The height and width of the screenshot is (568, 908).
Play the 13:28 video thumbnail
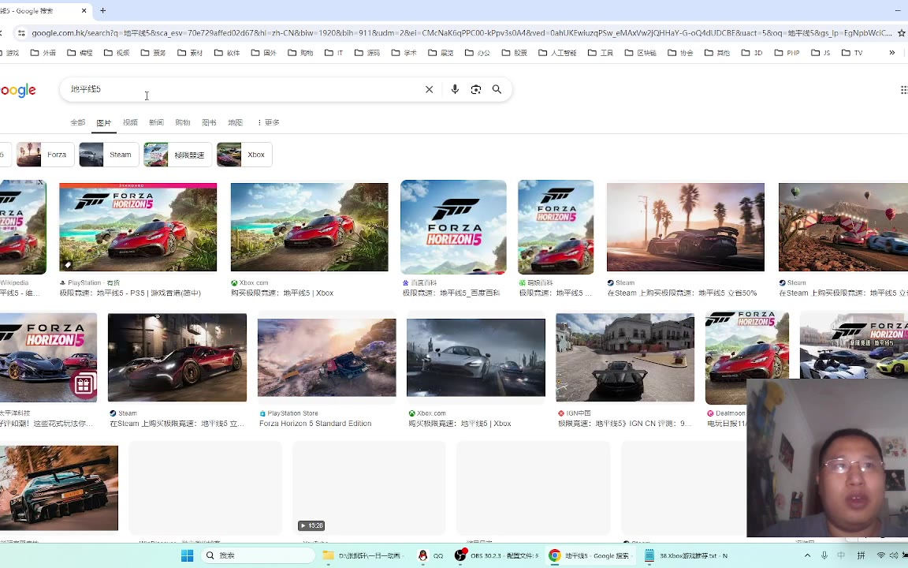369,488
